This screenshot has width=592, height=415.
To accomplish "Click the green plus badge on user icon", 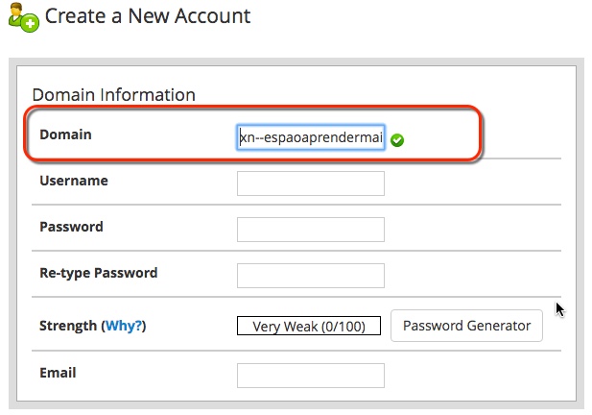I will click(30, 23).
